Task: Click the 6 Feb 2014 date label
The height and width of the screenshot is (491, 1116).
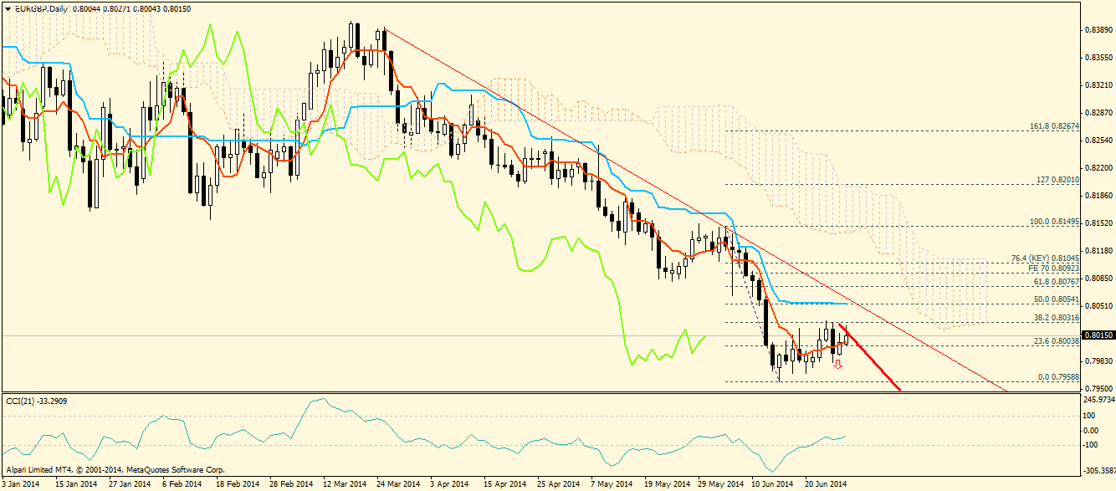Action: (x=182, y=484)
